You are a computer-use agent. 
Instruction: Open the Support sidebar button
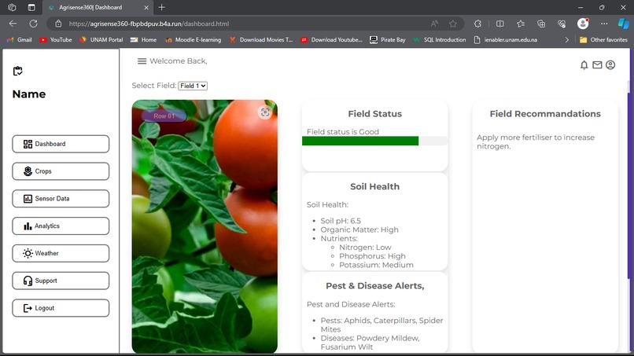tap(61, 281)
